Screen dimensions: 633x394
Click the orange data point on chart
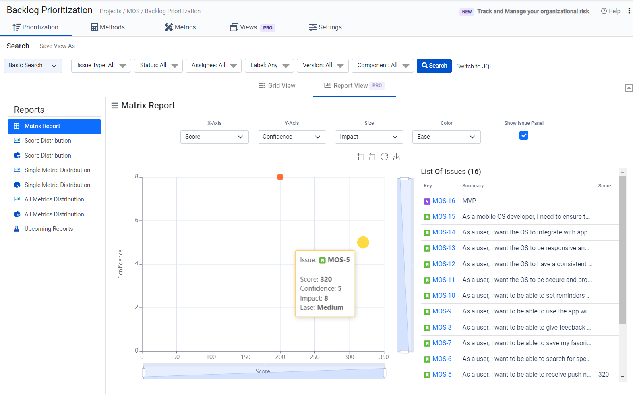click(280, 177)
